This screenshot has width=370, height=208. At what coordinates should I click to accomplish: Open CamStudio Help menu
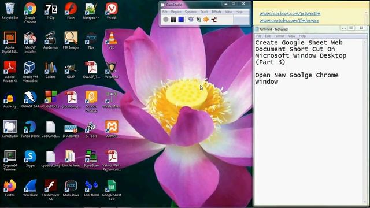coord(239,12)
